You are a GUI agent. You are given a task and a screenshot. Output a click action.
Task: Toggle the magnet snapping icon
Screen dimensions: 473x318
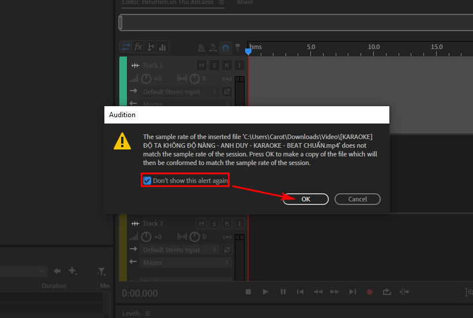(x=226, y=47)
